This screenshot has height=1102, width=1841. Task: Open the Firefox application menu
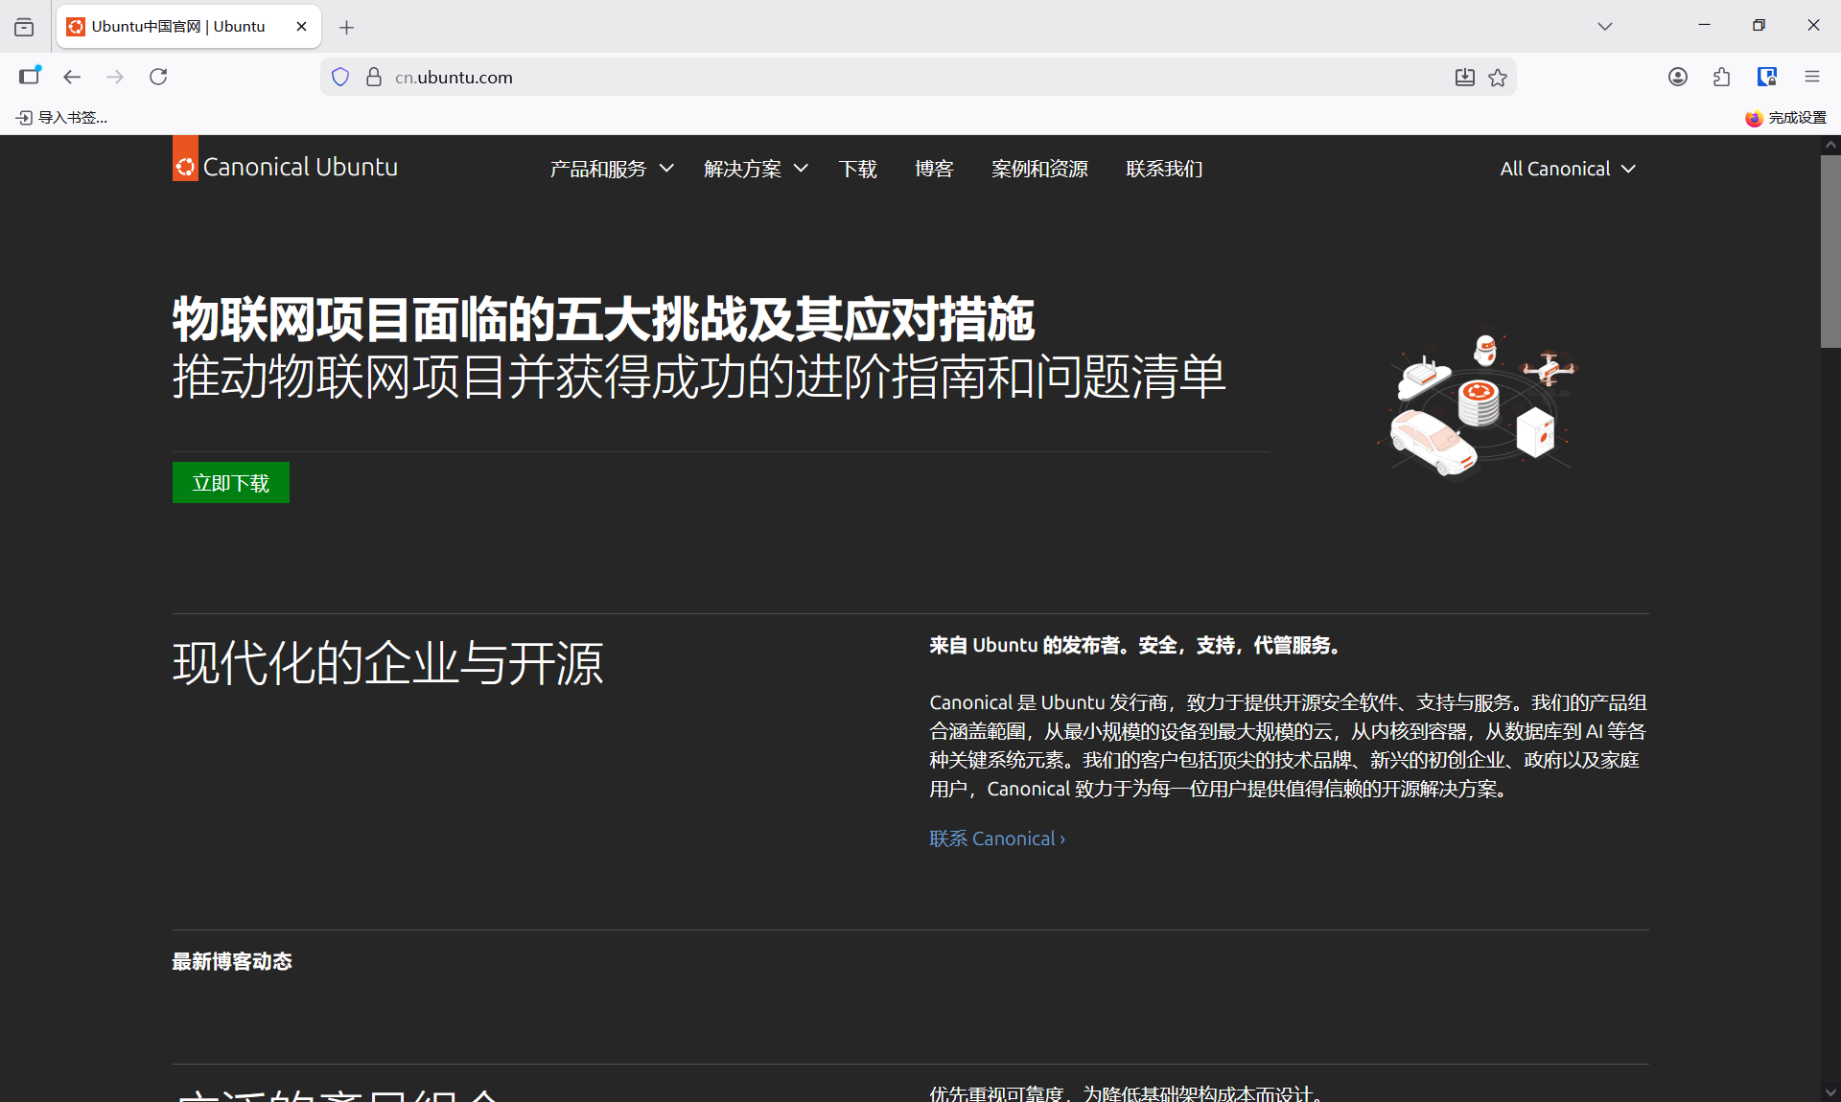pyautogui.click(x=1812, y=77)
